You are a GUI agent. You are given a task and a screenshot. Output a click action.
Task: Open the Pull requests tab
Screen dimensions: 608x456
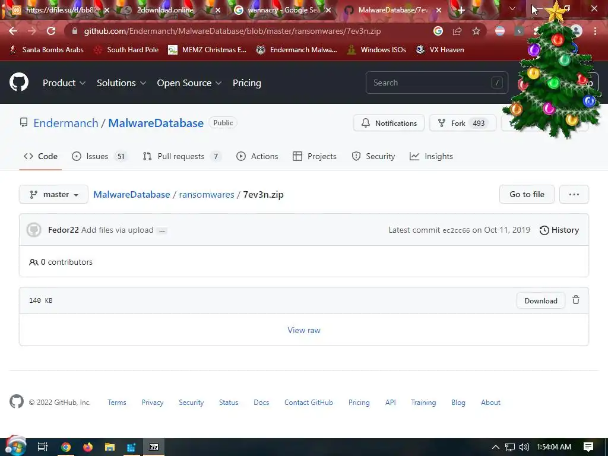[182, 156]
